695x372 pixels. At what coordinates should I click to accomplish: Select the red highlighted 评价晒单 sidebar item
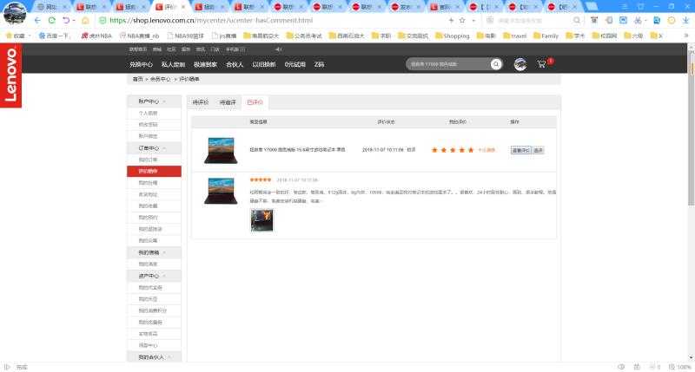tap(154, 171)
